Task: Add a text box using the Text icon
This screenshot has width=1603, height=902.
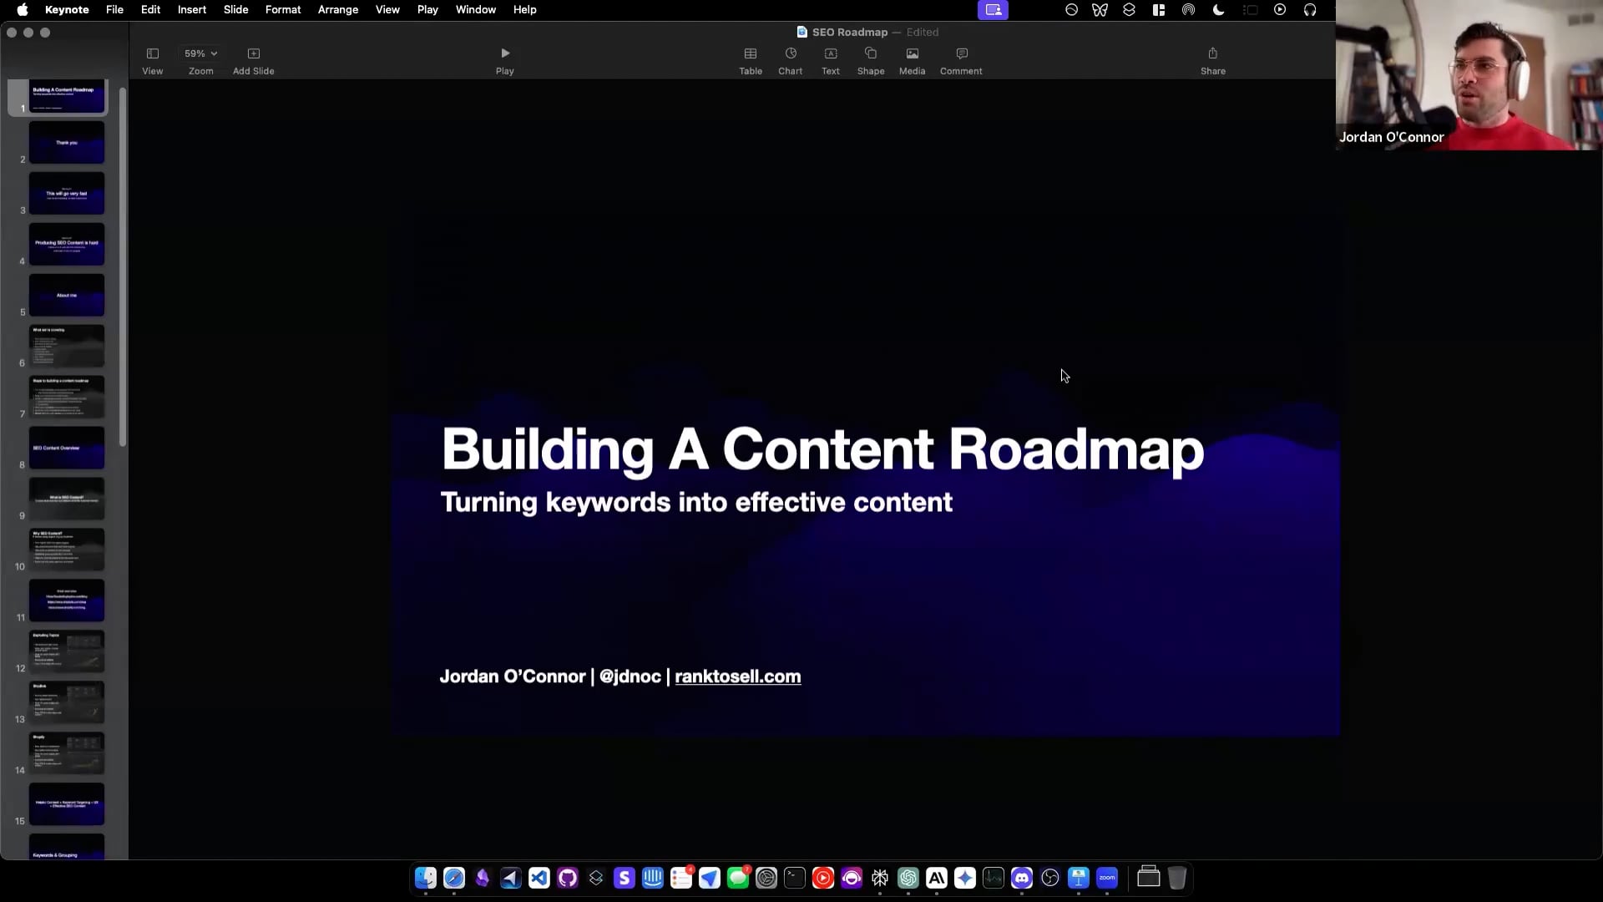Action: point(831,59)
